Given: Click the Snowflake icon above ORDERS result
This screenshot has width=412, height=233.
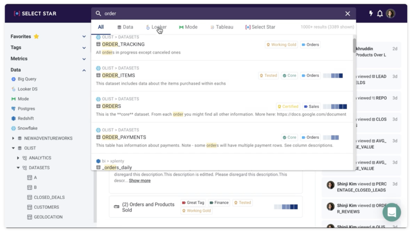Looking at the screenshot, I should tap(98, 99).
